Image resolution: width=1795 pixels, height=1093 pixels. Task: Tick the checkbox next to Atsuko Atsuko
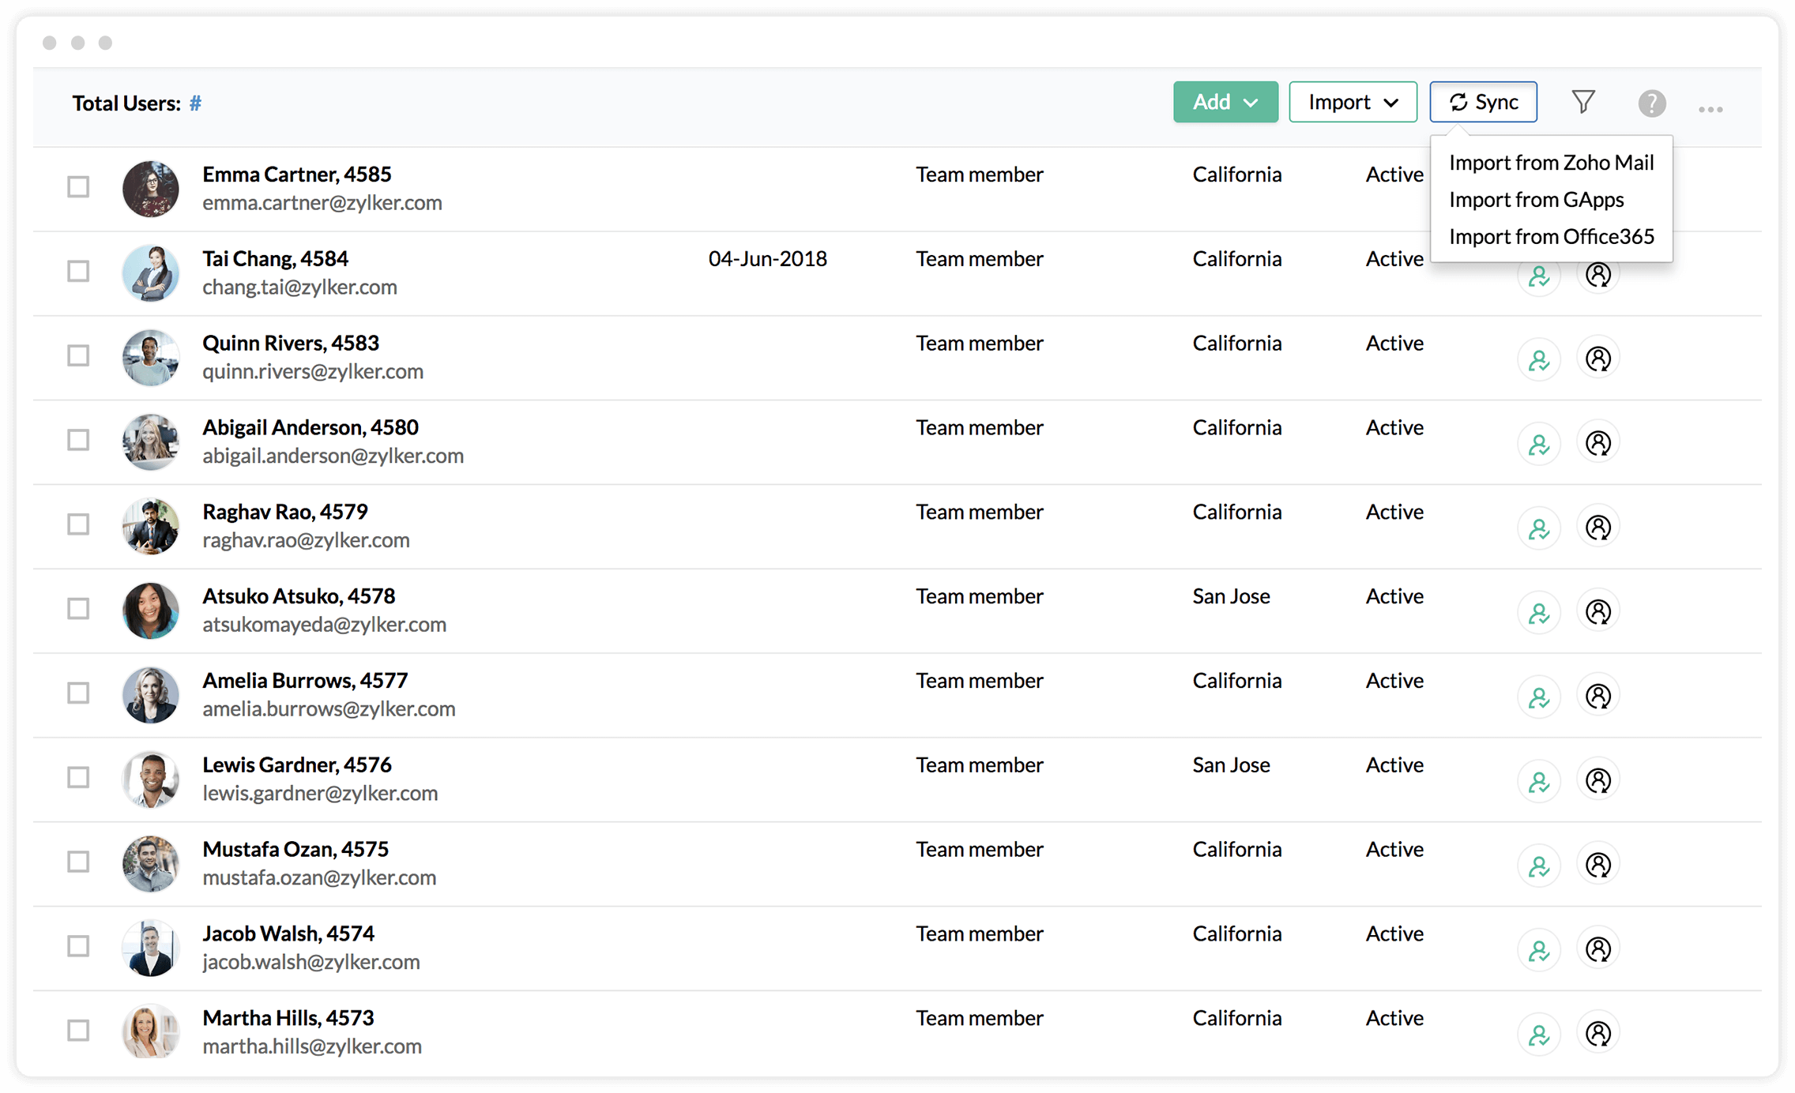(78, 609)
